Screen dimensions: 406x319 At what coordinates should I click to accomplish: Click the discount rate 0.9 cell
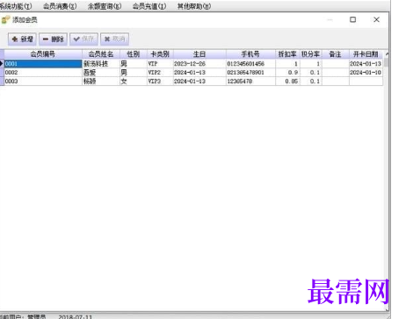pos(287,73)
